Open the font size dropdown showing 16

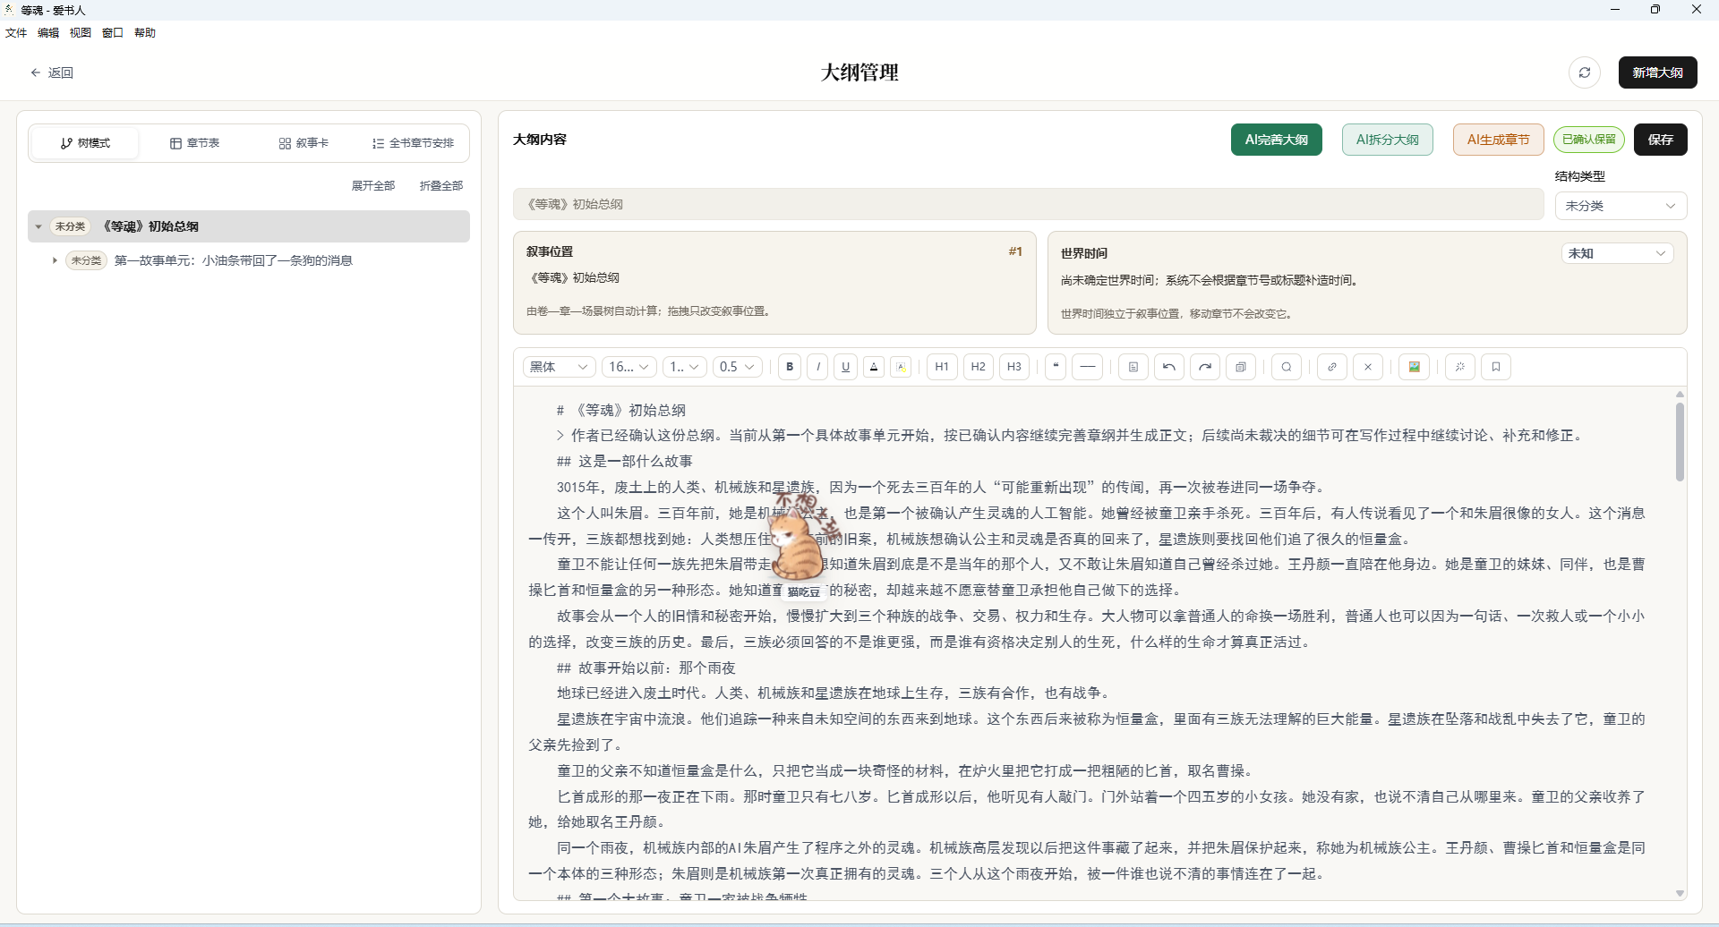[x=629, y=367]
